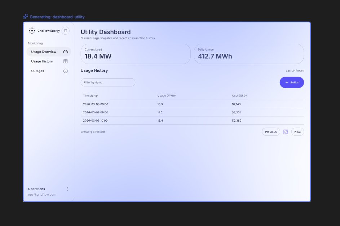Click the purple plus Button
Screen dimensions: 340x226
(x=292, y=83)
